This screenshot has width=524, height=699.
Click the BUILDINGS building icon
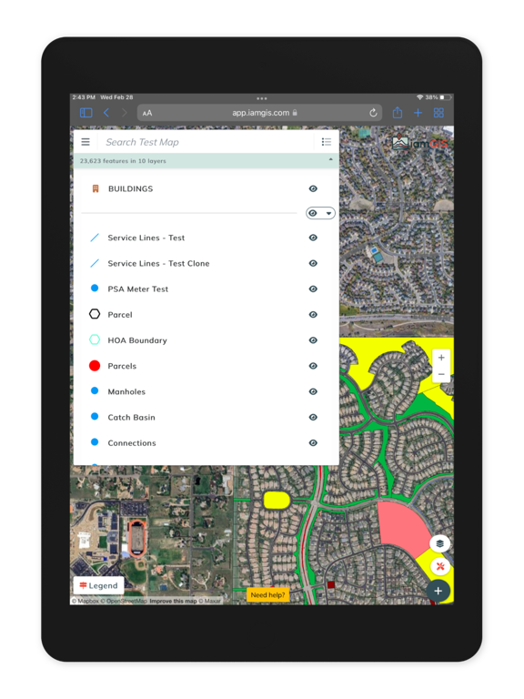click(96, 188)
